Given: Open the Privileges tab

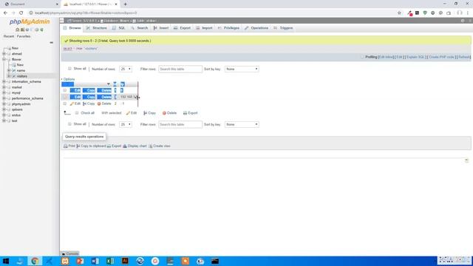Looking at the screenshot, I should click(228, 28).
